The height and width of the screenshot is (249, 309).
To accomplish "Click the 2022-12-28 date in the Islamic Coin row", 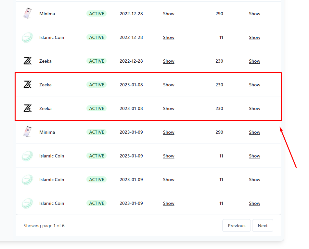I will point(131,37).
